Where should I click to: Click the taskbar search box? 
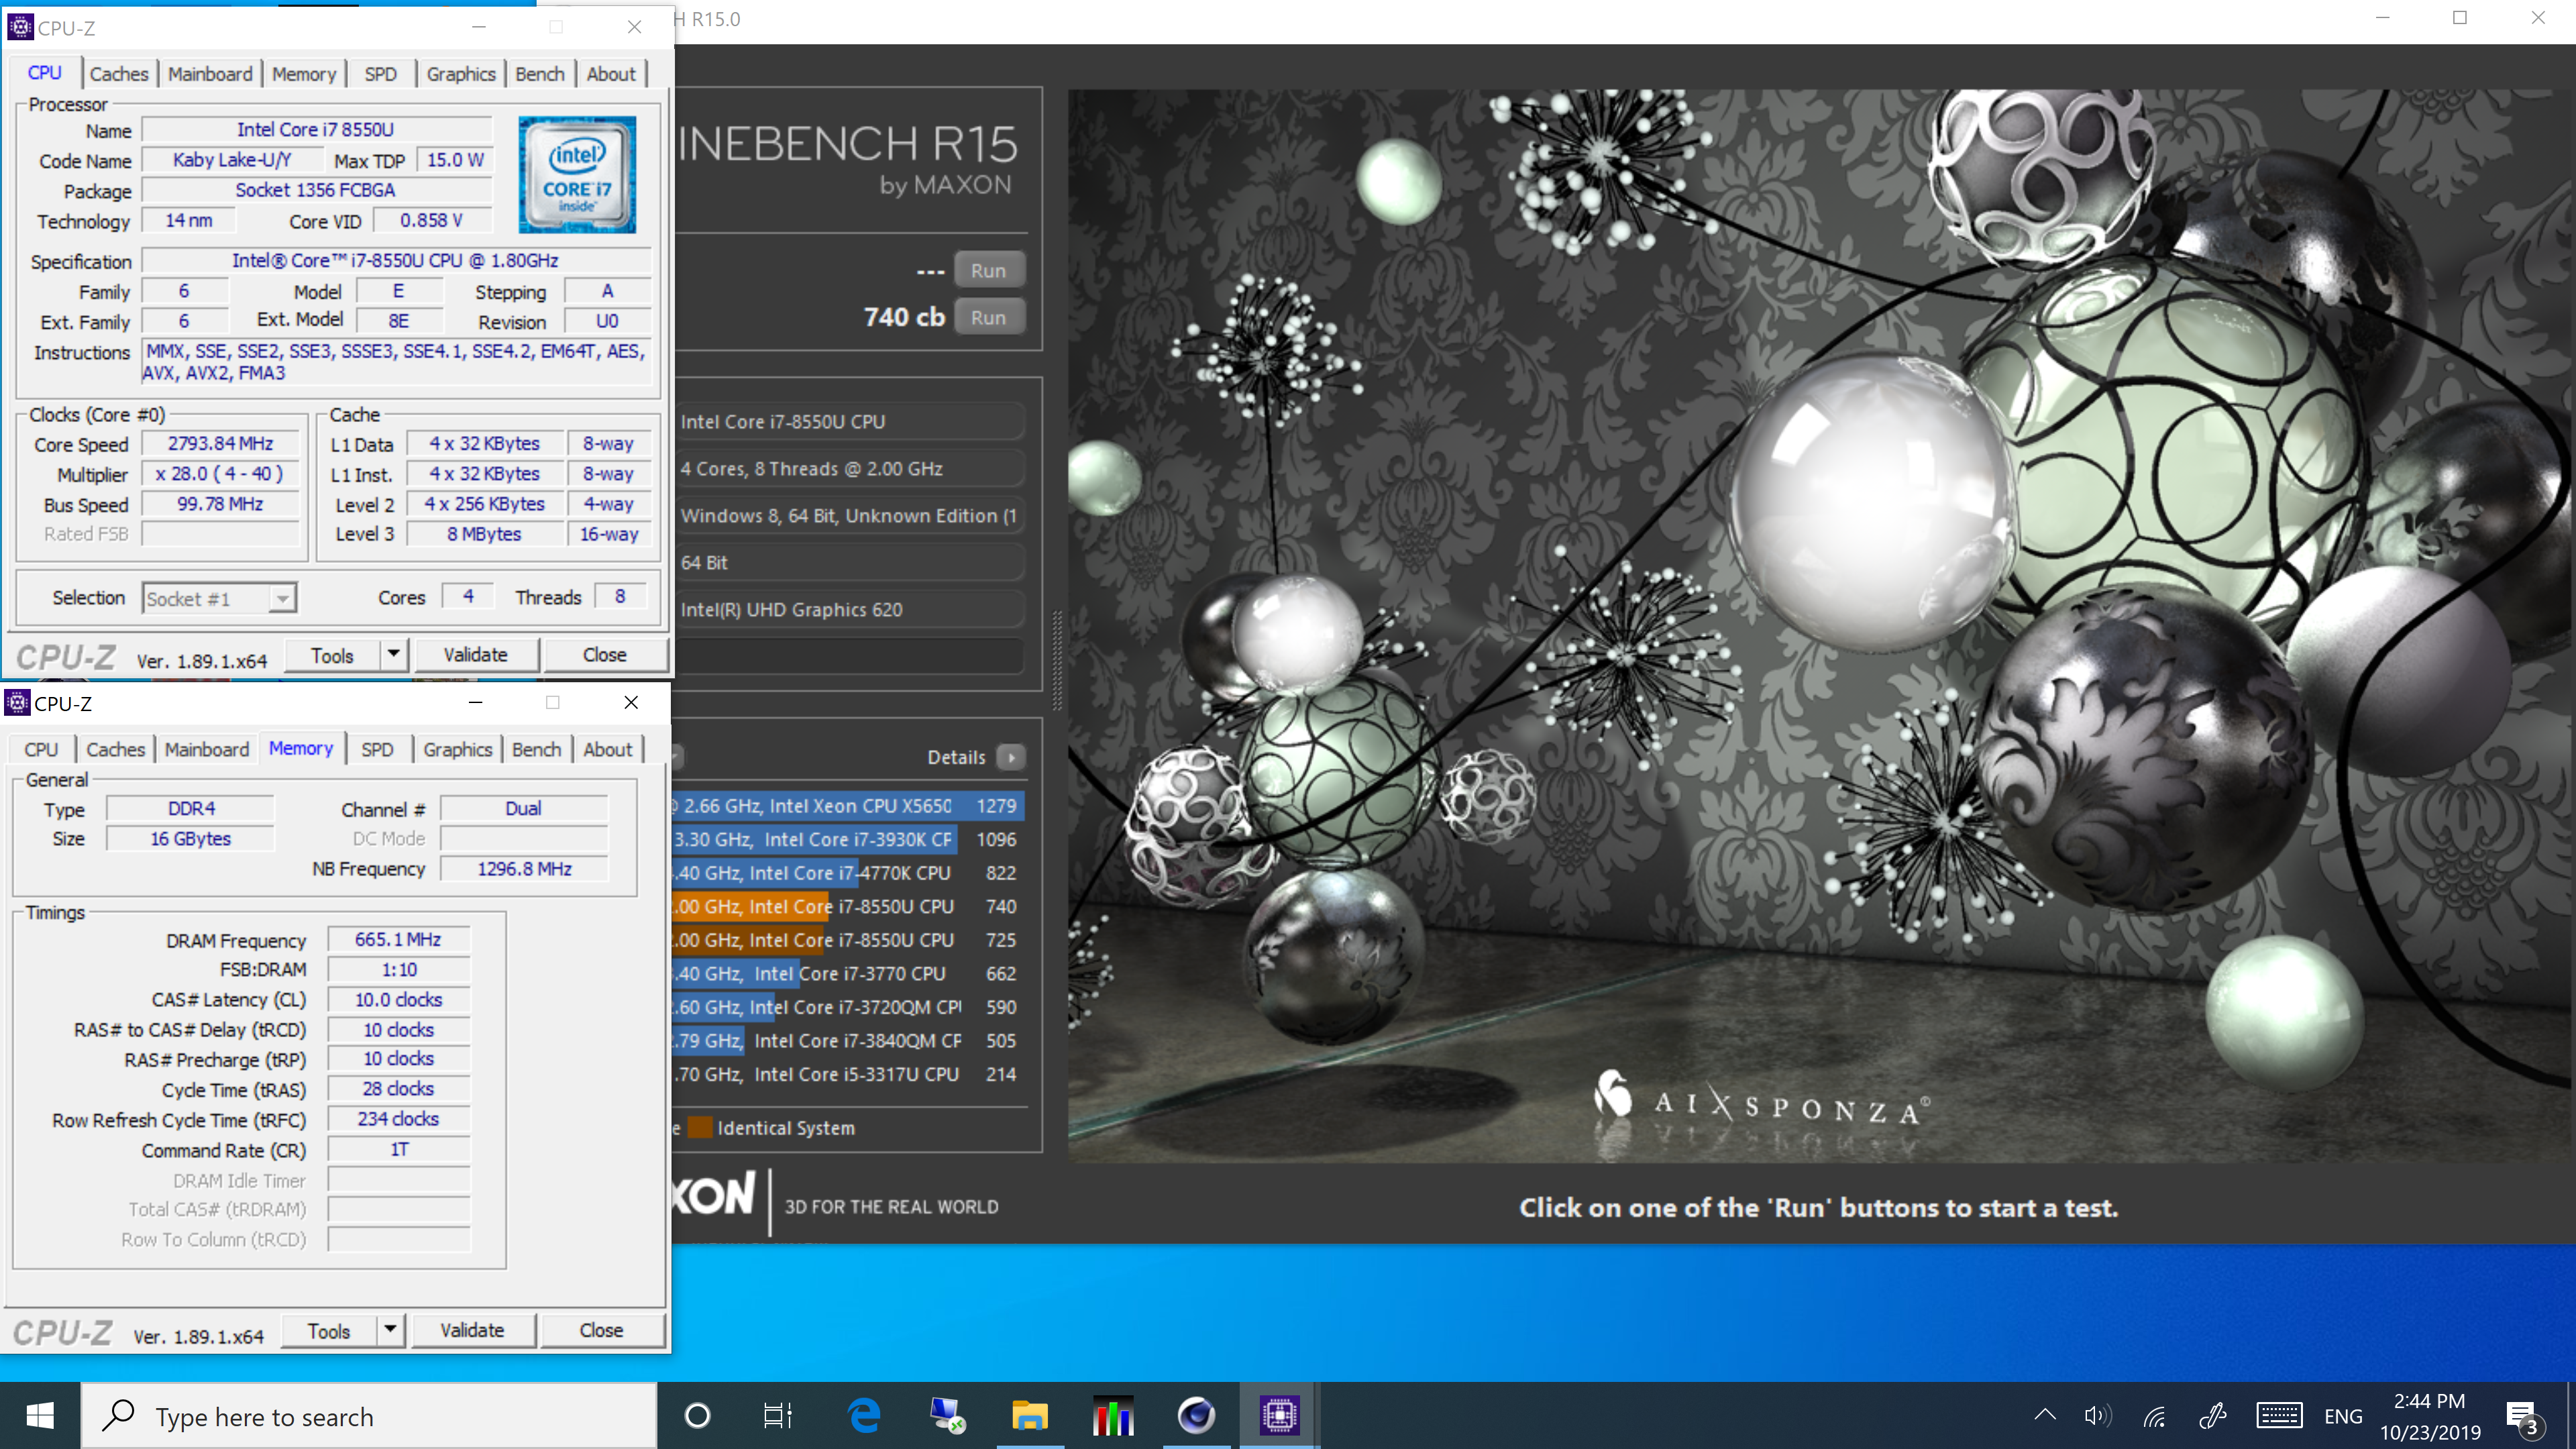tap(369, 1416)
